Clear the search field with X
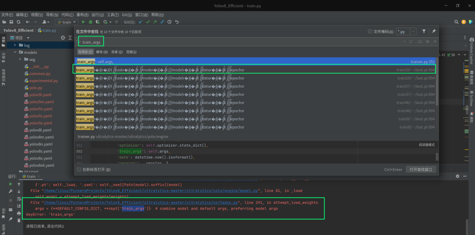The height and width of the screenshot is (235, 475). point(404,42)
